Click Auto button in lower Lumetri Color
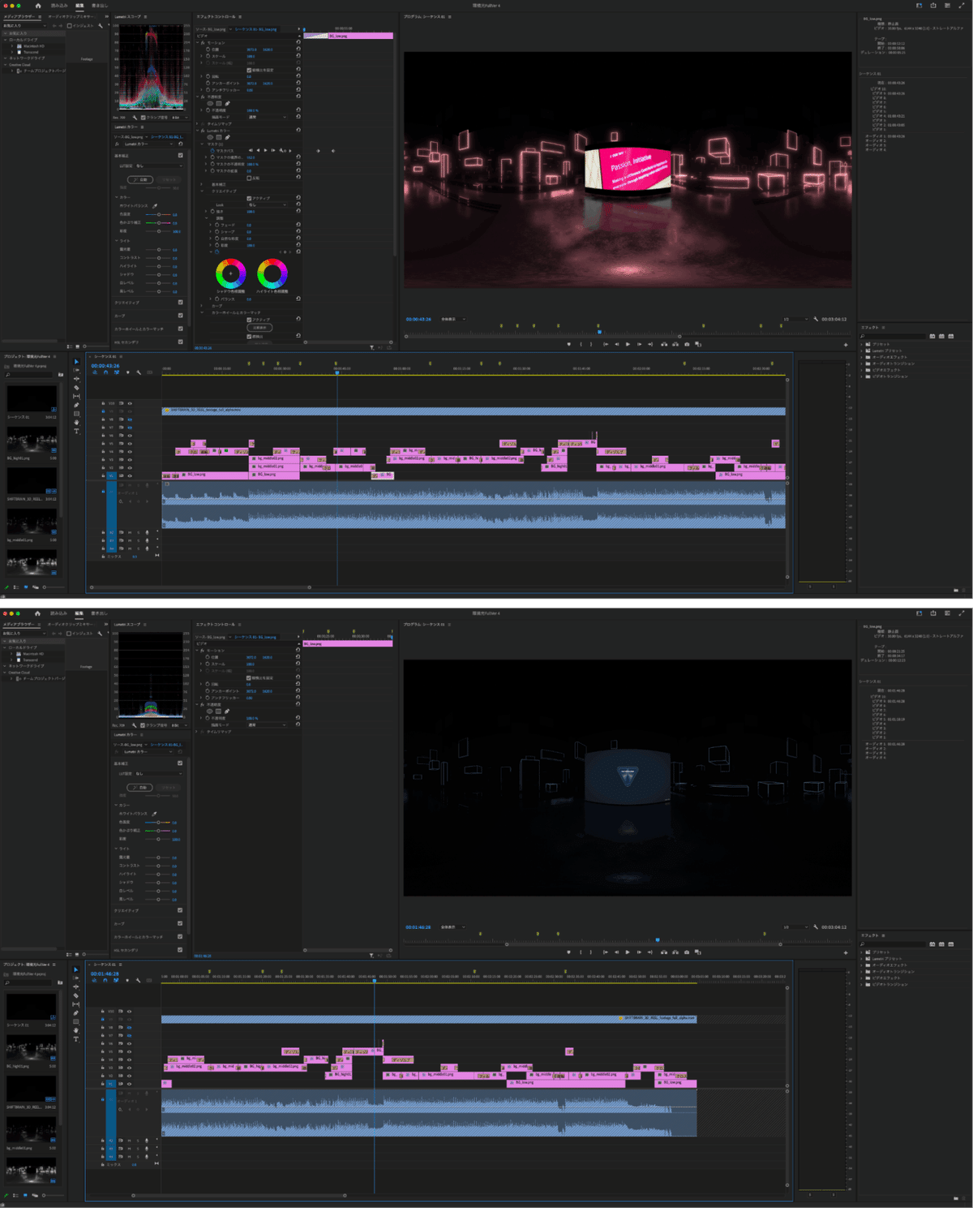The image size is (973, 1208). point(140,788)
